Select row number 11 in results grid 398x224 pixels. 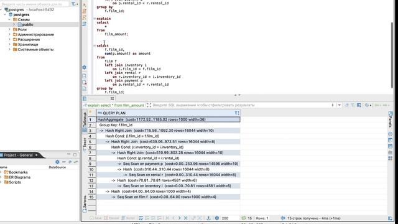pos(91,175)
